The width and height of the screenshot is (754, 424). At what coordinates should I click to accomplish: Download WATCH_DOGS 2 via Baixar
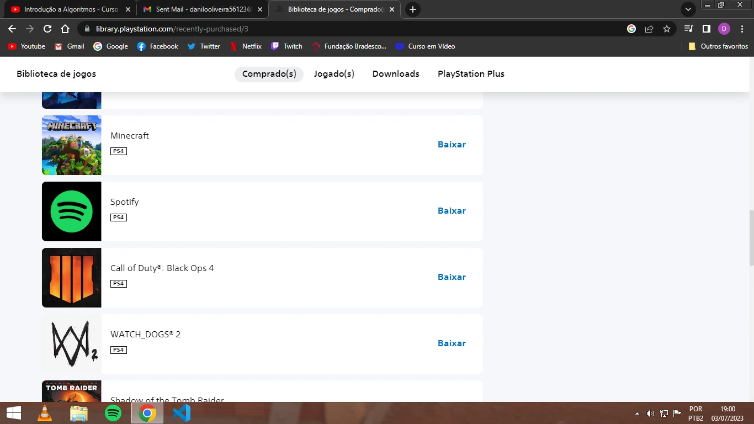(x=452, y=343)
